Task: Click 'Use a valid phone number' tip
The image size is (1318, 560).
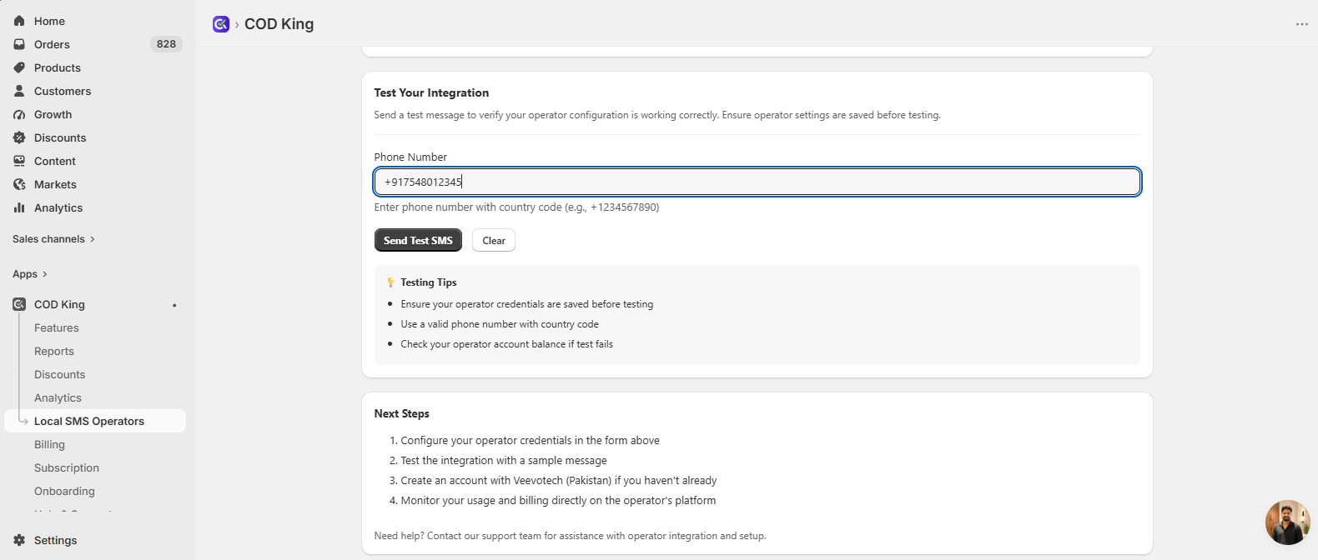Action: 500,324
